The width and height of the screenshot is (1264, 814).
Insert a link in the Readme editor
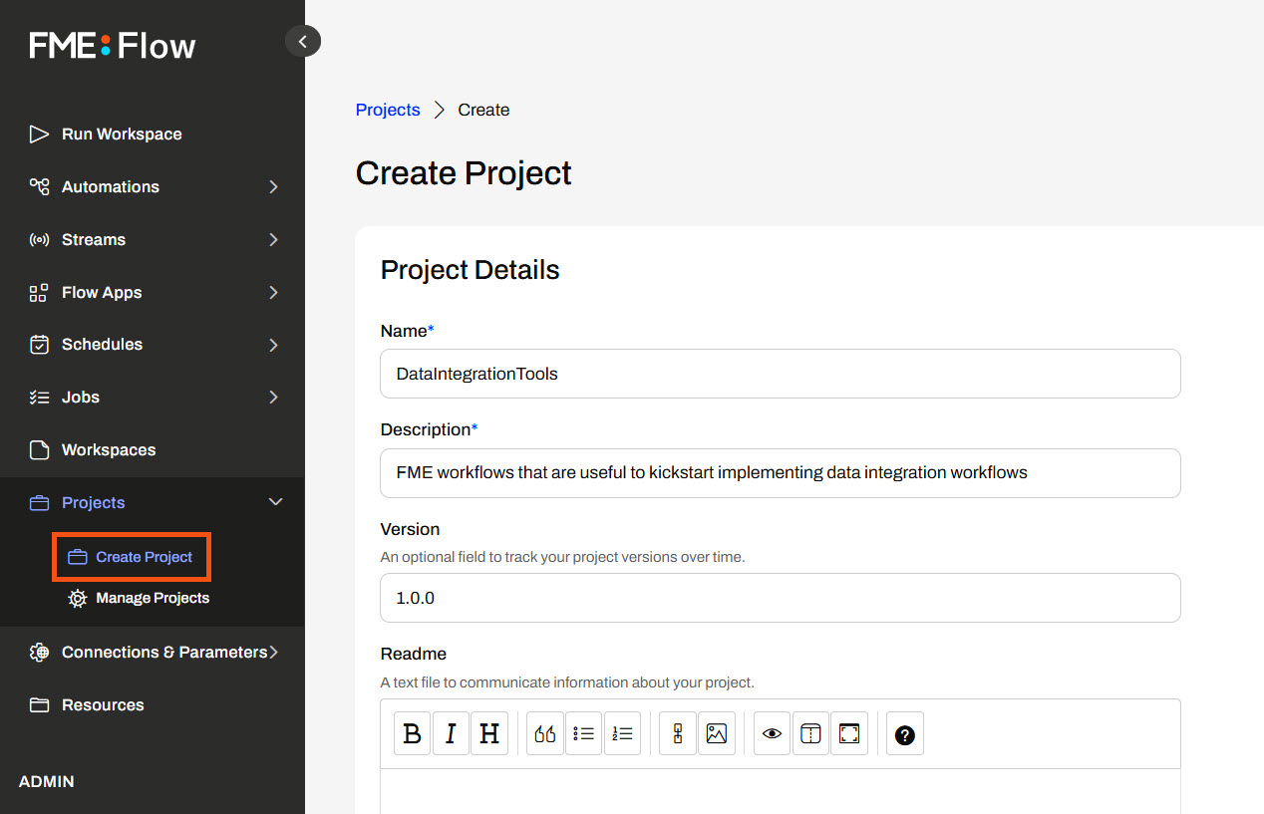click(x=678, y=734)
